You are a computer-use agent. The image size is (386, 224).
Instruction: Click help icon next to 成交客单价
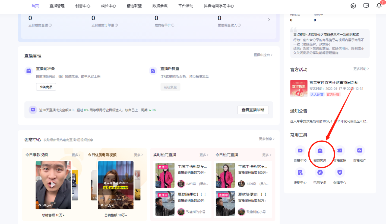[x=173, y=25]
